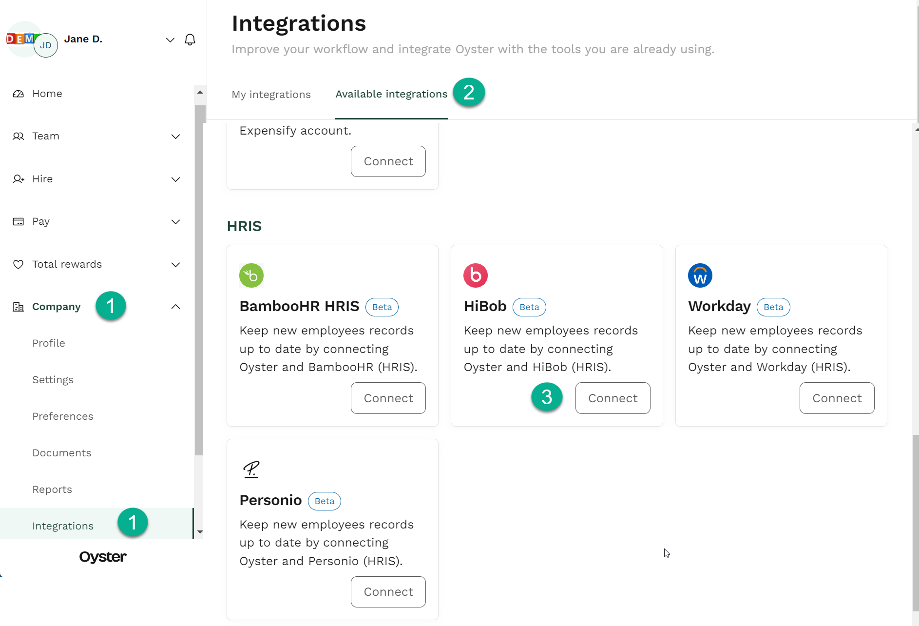This screenshot has height=626, width=919.
Task: Click the Workday logo icon
Action: pyautogui.click(x=700, y=275)
